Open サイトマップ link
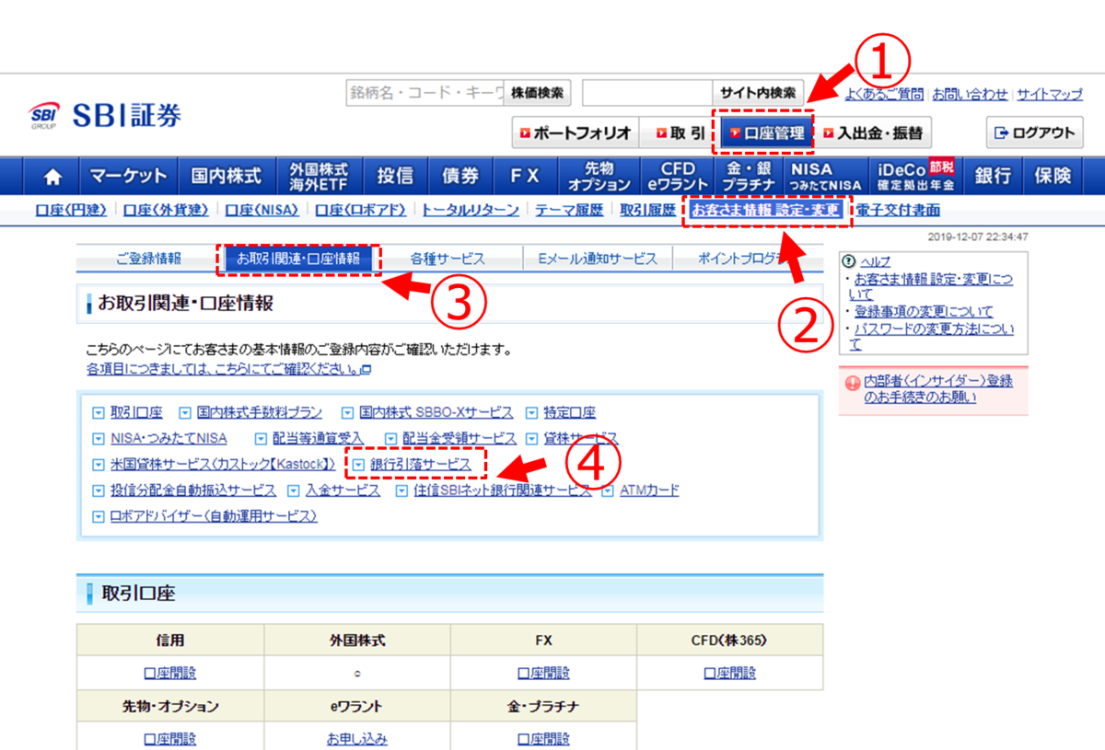Viewport: 1105px width, 750px height. 1050,94
